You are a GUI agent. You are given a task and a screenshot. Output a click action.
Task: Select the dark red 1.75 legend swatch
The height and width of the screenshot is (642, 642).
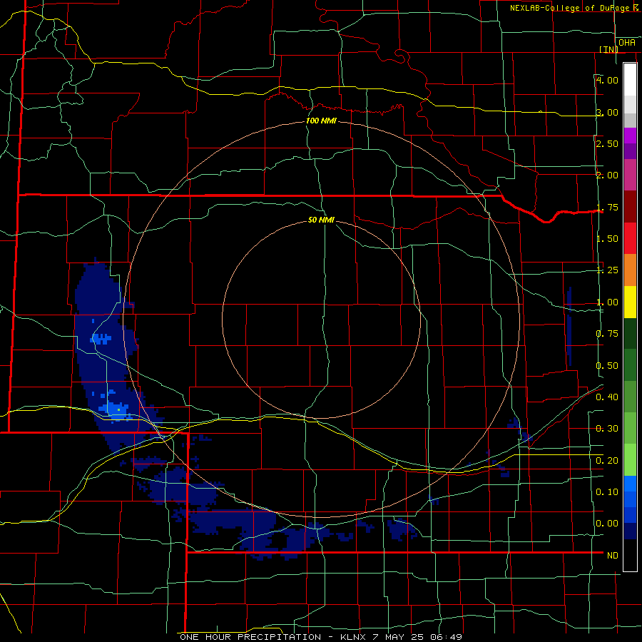point(630,206)
